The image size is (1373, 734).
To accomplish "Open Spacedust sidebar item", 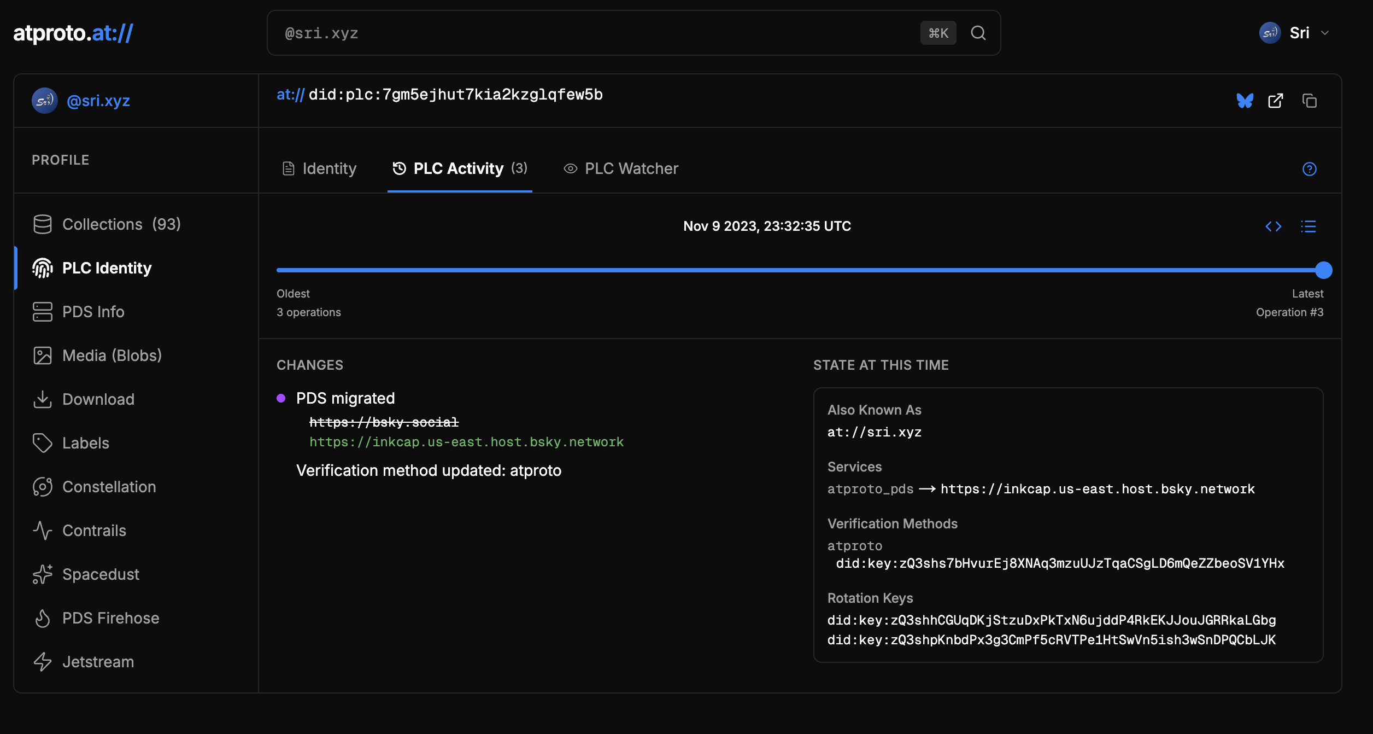I will pyautogui.click(x=101, y=574).
